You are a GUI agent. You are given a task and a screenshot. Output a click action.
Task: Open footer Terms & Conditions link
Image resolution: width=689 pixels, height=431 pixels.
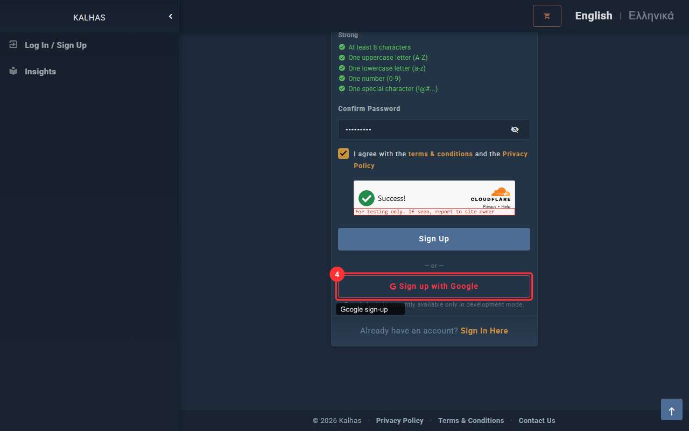coord(471,421)
